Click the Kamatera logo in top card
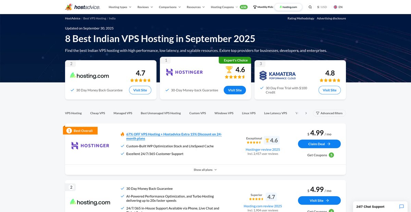This screenshot has width=411, height=212. pyautogui.click(x=277, y=75)
